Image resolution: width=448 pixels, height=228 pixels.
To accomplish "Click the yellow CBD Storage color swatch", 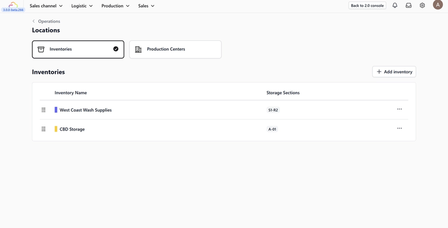I will 56,129.
